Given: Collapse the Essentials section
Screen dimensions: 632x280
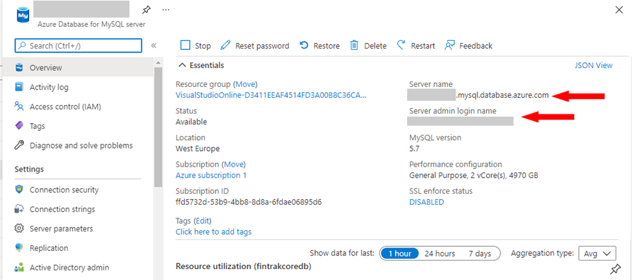Looking at the screenshot, I should (x=183, y=65).
